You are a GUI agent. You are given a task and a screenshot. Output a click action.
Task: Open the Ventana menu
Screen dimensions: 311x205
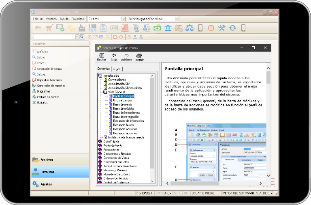tap(51, 19)
